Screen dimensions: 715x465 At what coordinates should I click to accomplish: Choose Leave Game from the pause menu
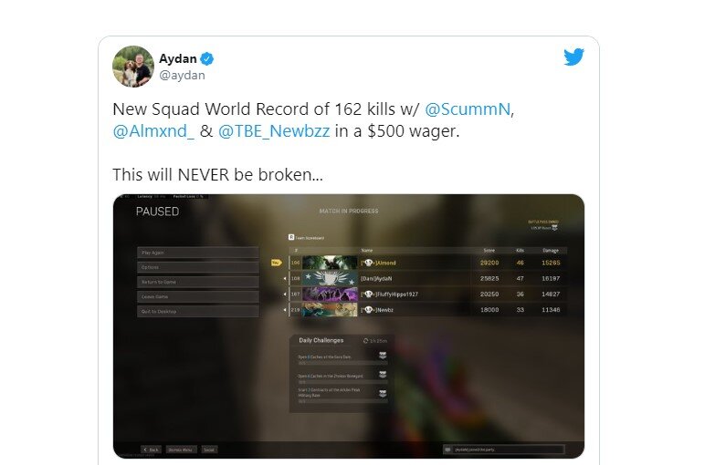198,296
